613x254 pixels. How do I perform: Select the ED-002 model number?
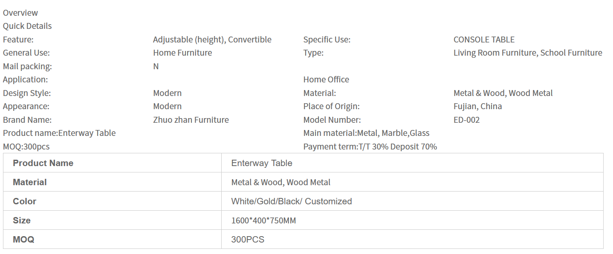(x=466, y=120)
